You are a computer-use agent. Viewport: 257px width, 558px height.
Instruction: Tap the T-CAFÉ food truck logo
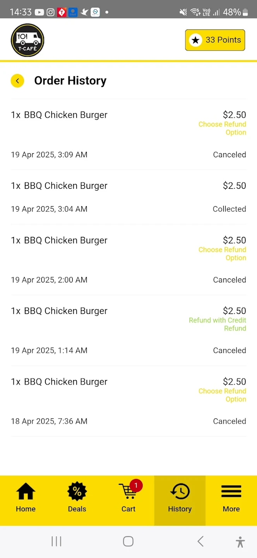click(27, 40)
